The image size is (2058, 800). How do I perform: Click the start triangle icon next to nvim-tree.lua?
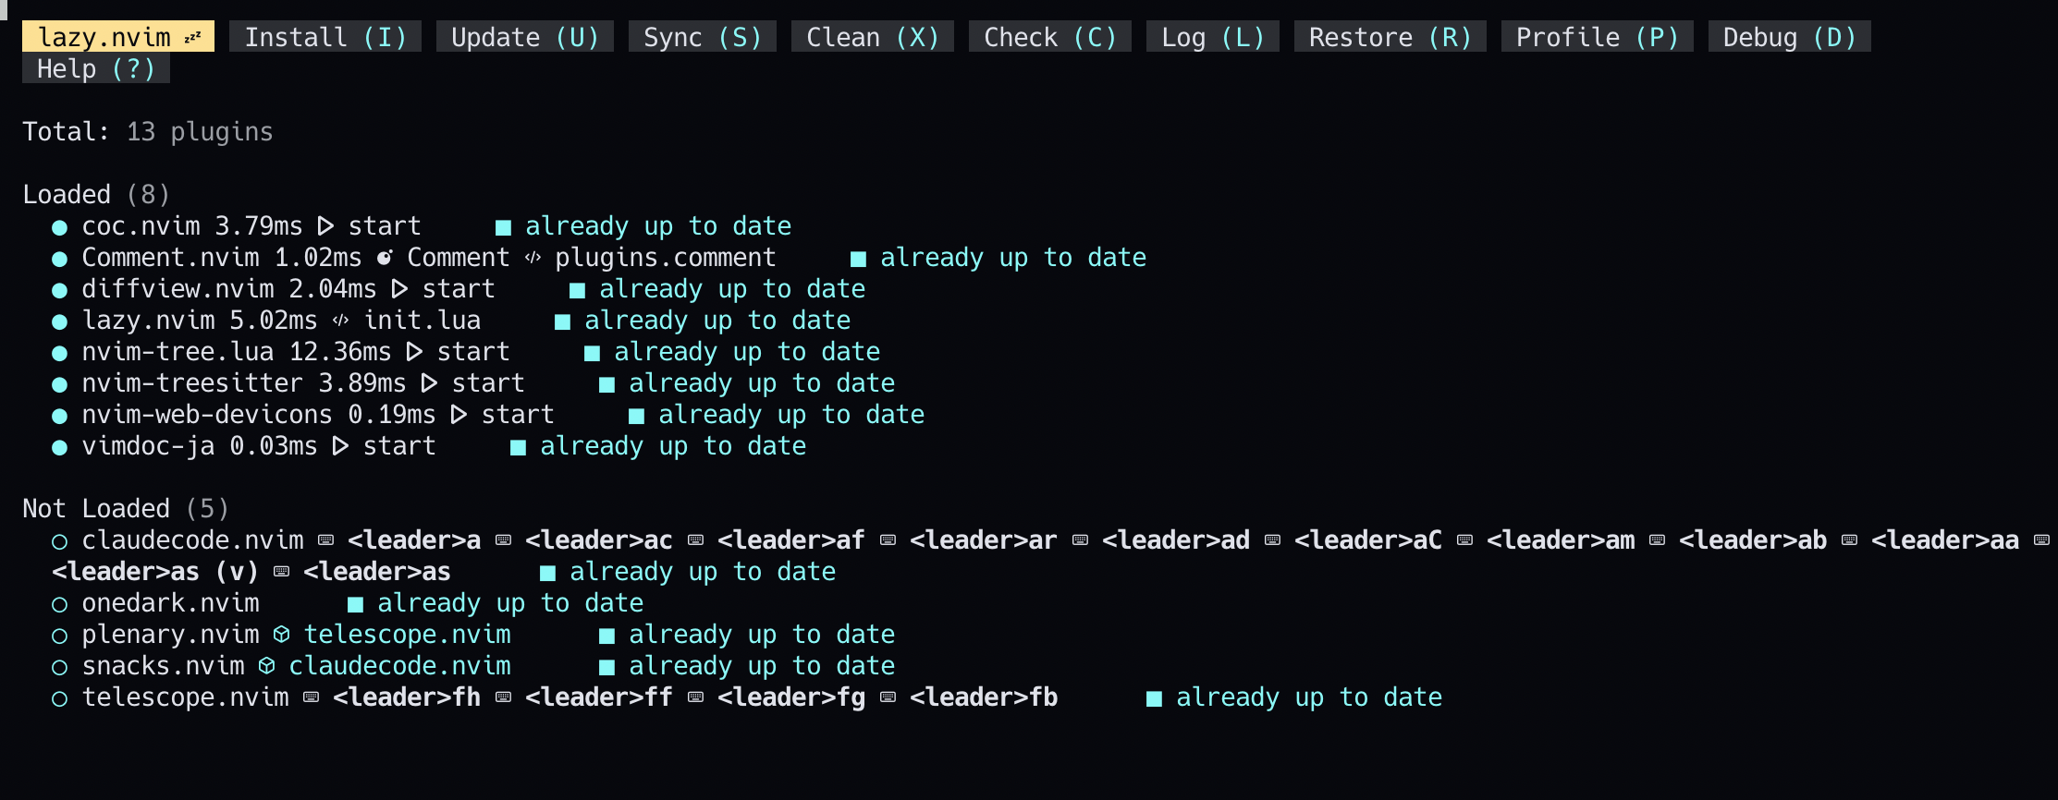pos(414,352)
